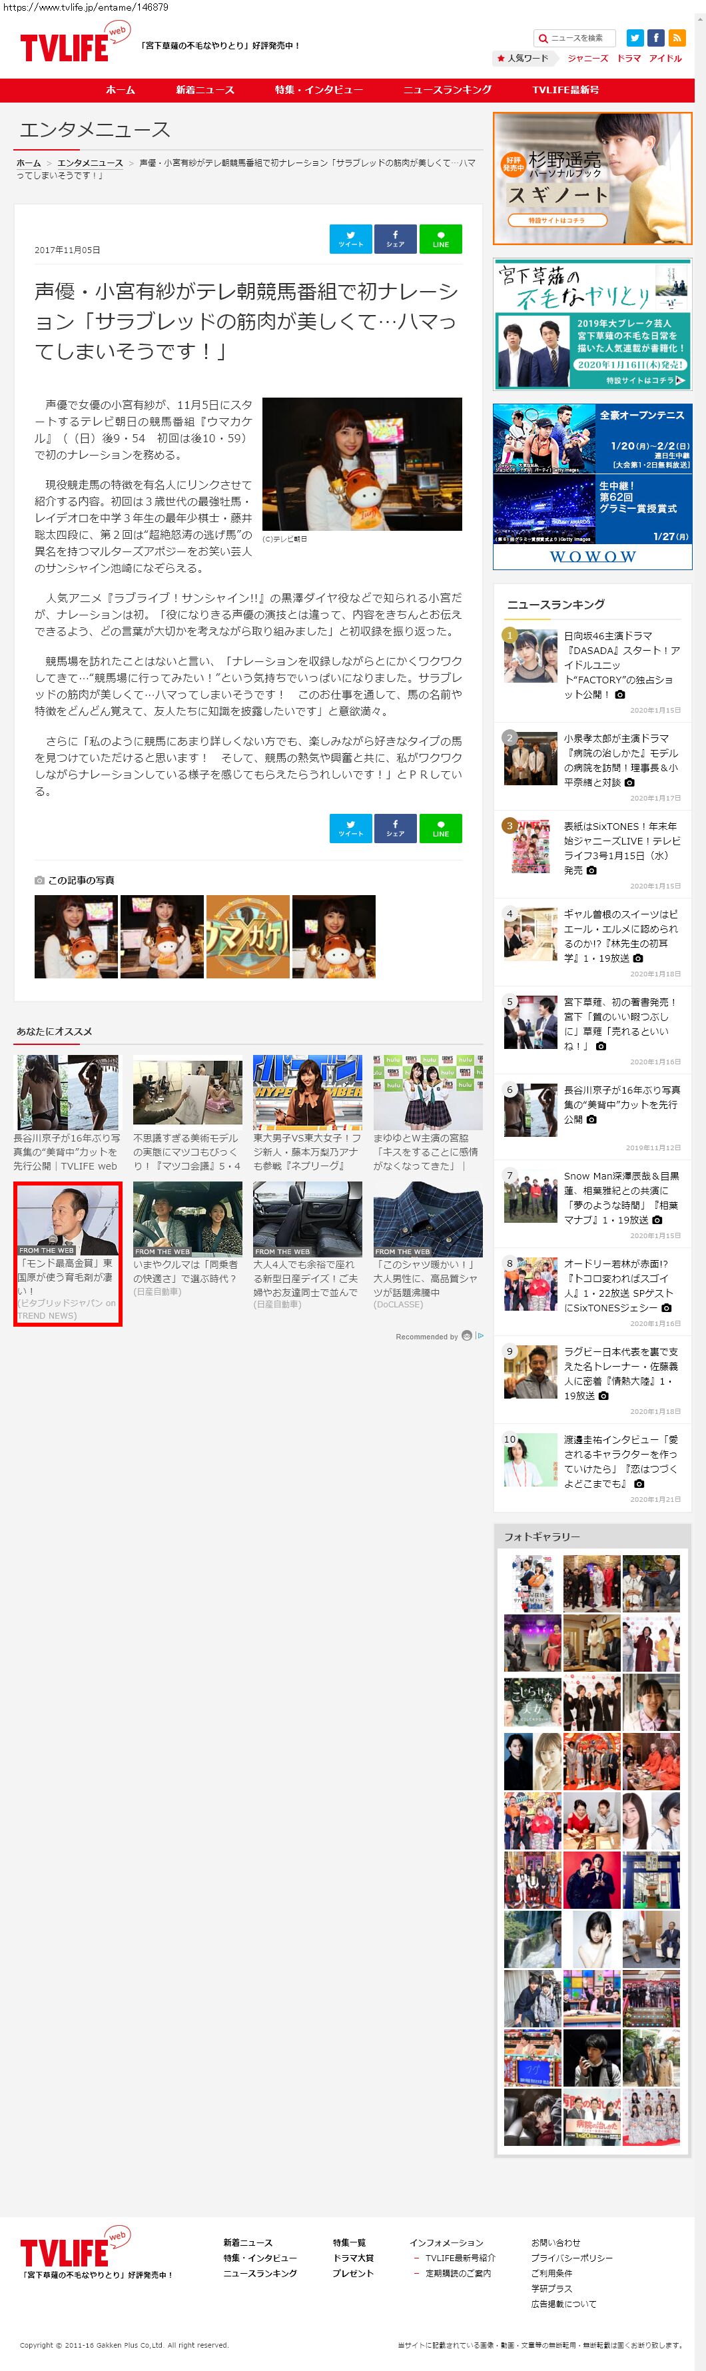This screenshot has width=706, height=2371.
Task: Click the スギノート banner ad
Action: (x=592, y=178)
